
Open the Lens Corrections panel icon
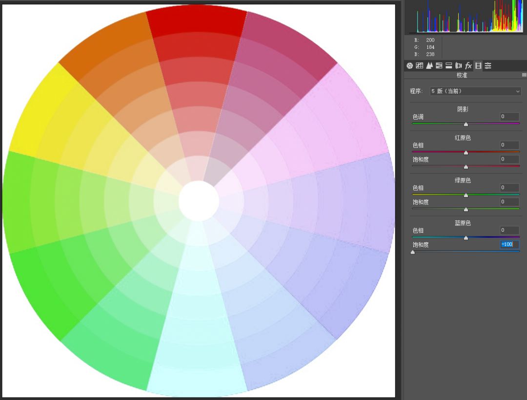click(x=458, y=65)
